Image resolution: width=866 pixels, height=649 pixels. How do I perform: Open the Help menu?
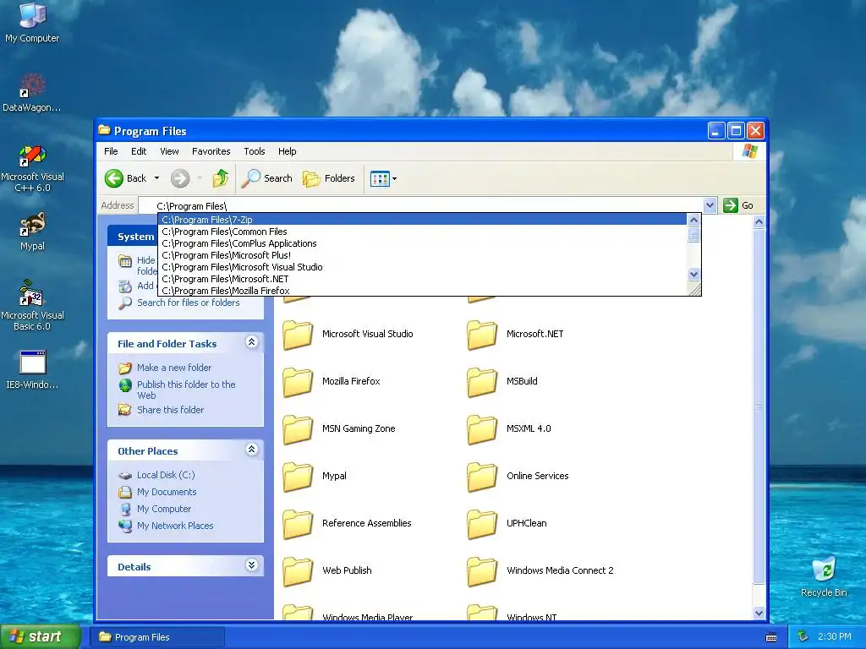pos(287,151)
